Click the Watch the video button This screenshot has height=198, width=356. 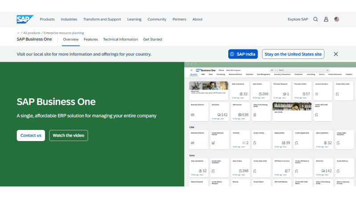coord(69,135)
